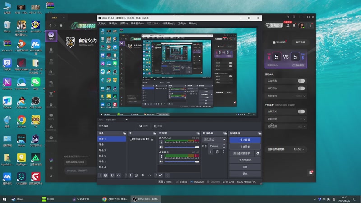The height and width of the screenshot is (203, 361).
Task: Click 工作室模式 button
Action: coord(245,160)
